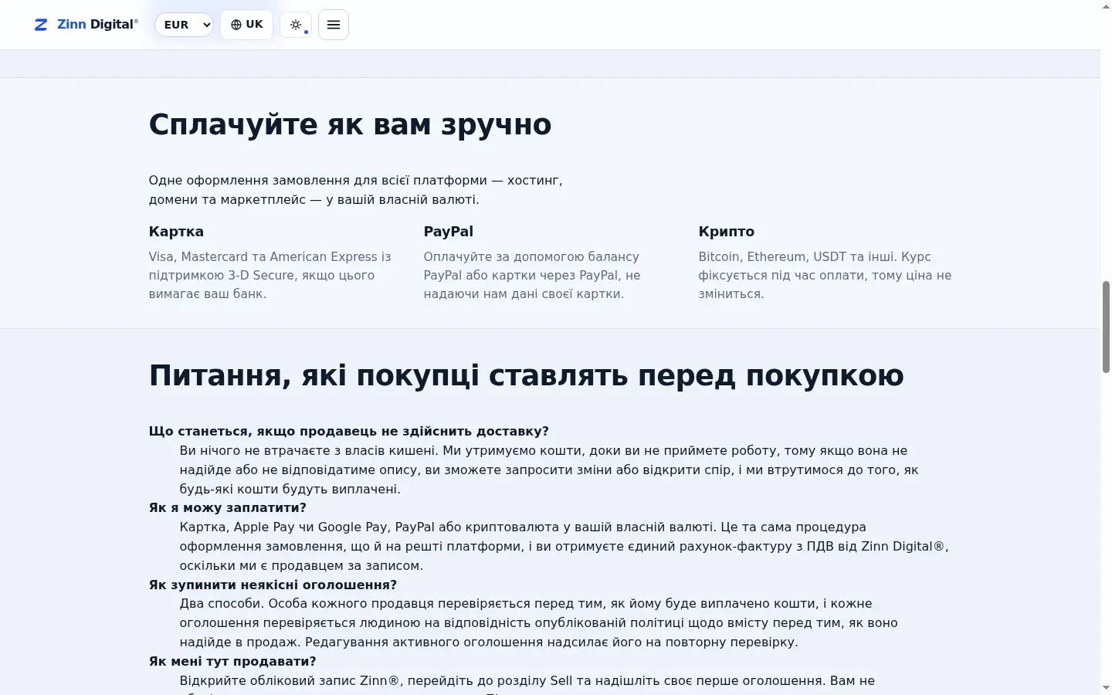1112x695 pixels.
Task: Select the "Крипто" payment method title
Action: click(x=726, y=232)
